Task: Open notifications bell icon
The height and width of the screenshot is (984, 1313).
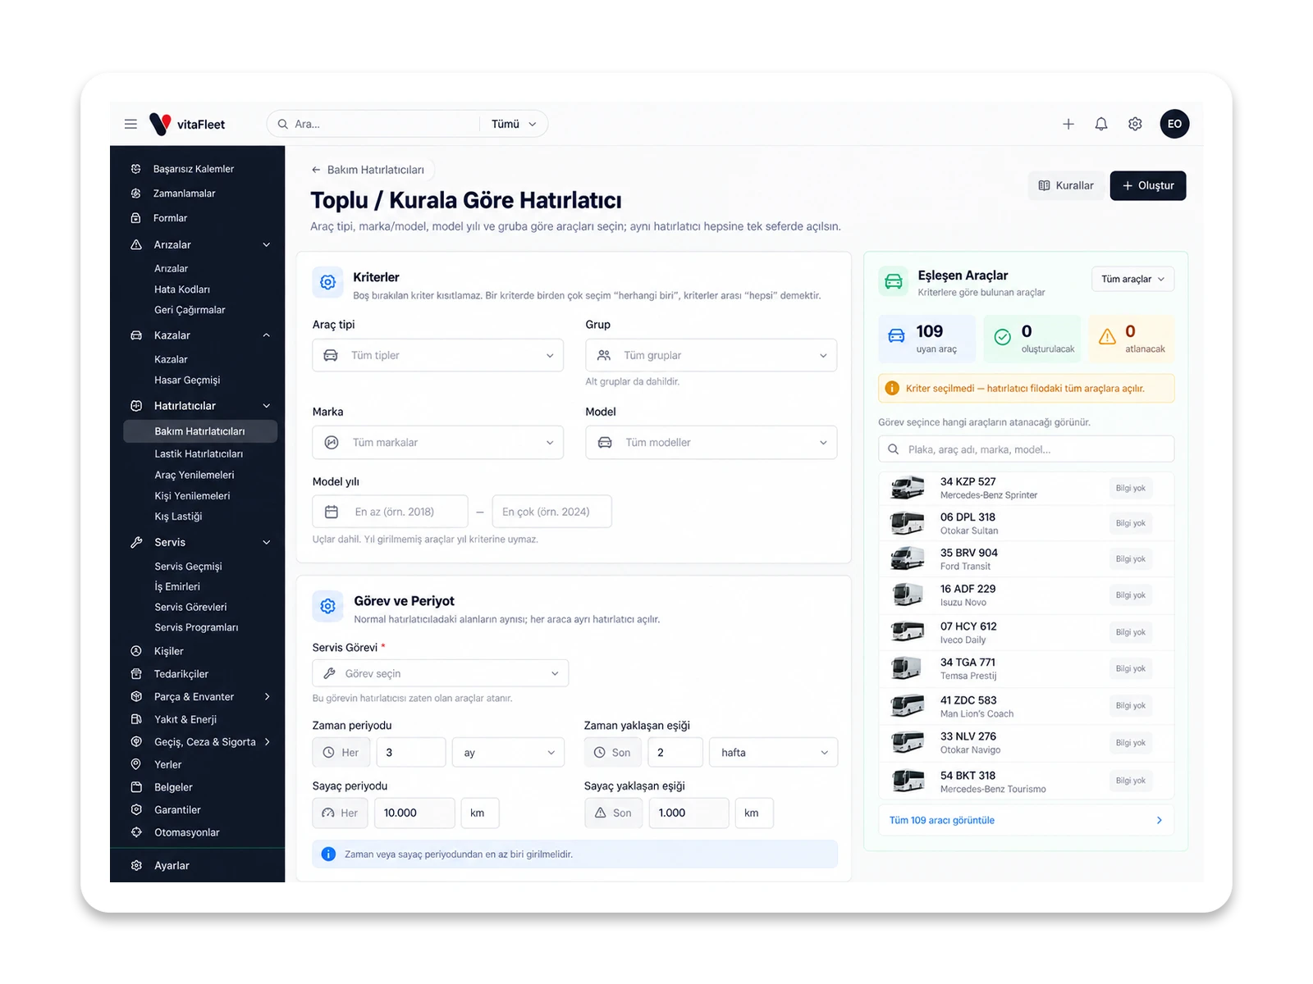Action: click(1101, 124)
